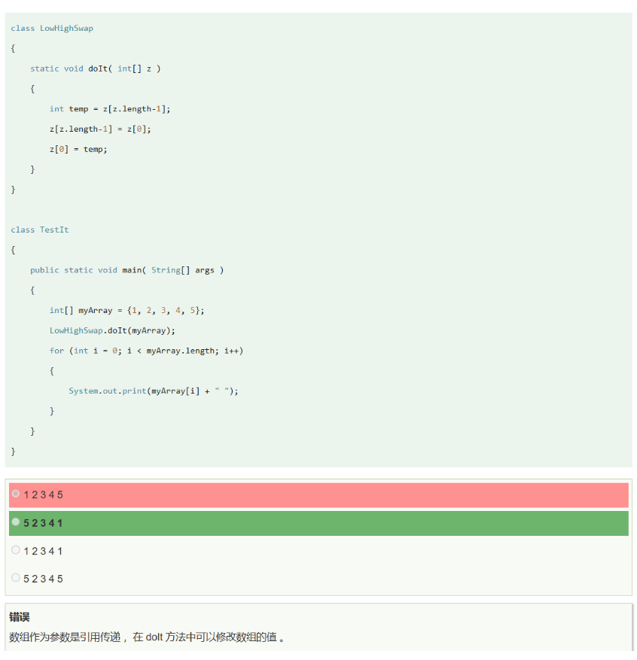Click the static void doIt method signature
This screenshot has height=660, width=637.
pos(96,68)
